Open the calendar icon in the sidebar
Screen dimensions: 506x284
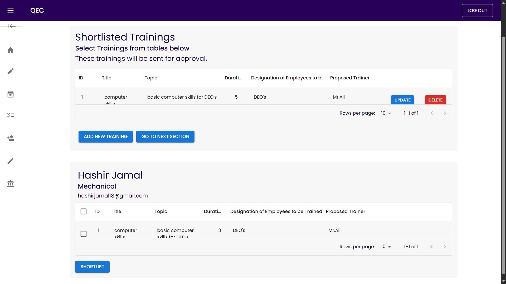click(x=11, y=94)
